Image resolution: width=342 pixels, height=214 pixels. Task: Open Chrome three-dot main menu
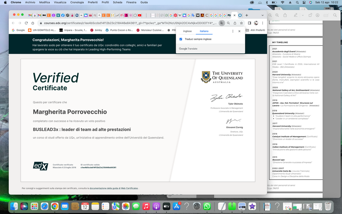pos(263,23)
